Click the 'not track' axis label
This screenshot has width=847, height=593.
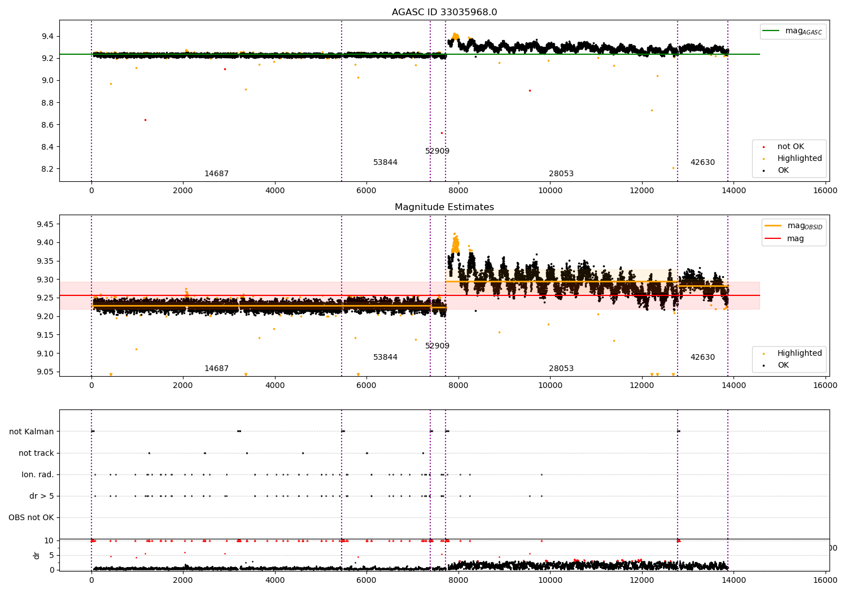coord(36,454)
